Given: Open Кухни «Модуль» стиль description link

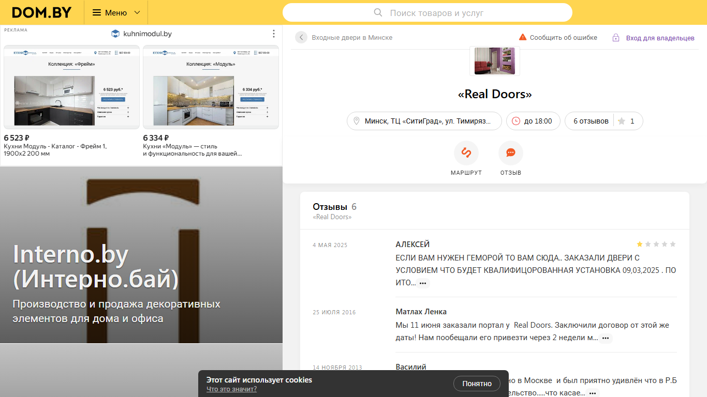Looking at the screenshot, I should [x=193, y=150].
